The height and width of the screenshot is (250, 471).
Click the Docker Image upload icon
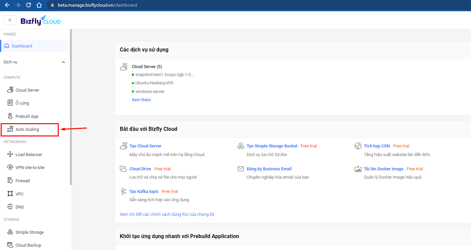[358, 169]
